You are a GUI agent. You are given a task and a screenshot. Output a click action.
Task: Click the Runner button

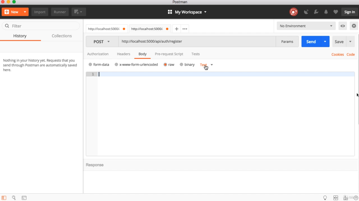coord(60,12)
